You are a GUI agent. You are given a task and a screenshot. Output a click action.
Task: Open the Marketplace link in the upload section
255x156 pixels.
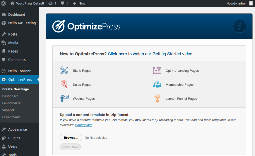pos(83,125)
